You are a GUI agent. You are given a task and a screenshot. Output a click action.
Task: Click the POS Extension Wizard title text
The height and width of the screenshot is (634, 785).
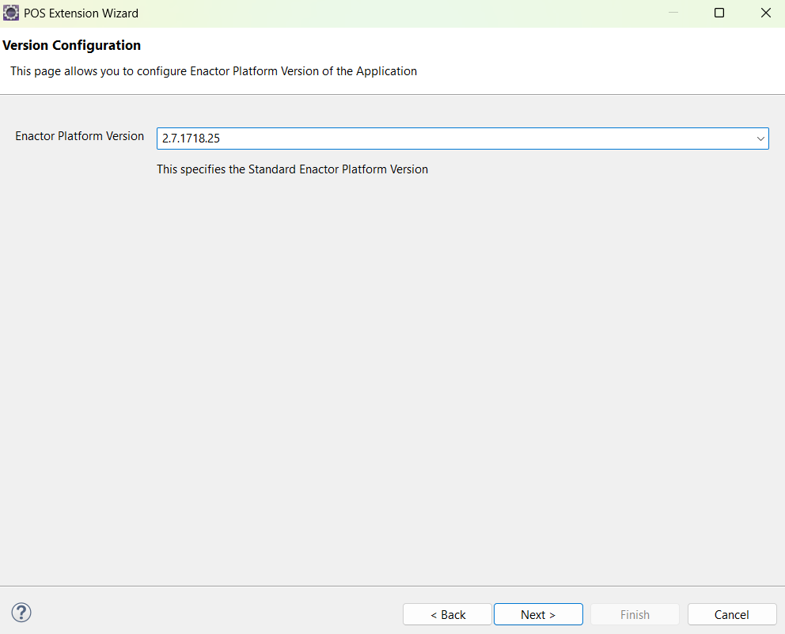80,13
